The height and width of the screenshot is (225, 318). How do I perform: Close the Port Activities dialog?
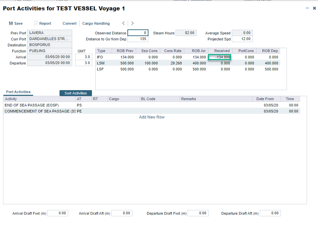[x=314, y=8]
